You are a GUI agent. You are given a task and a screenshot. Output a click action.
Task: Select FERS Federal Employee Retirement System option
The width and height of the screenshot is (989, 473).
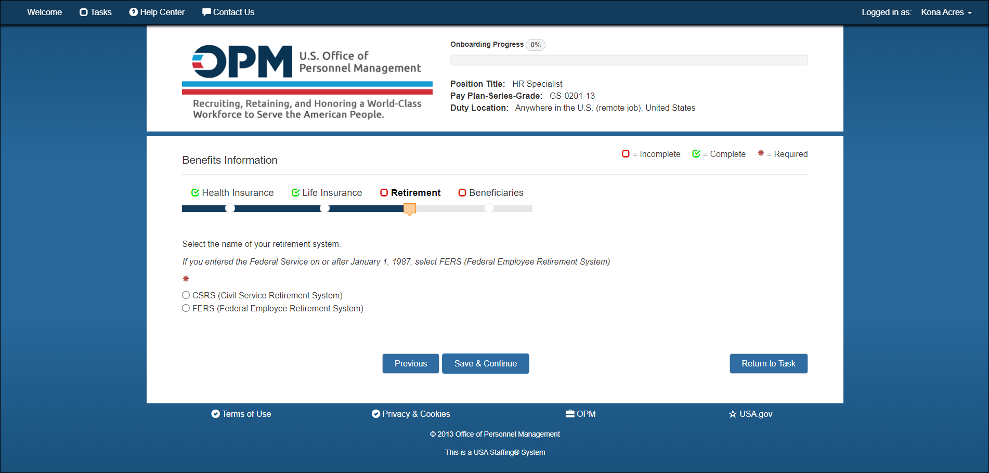coord(186,308)
